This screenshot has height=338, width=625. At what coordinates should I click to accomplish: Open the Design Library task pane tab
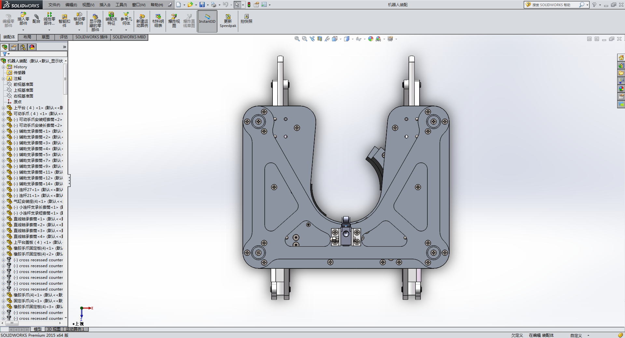click(621, 65)
